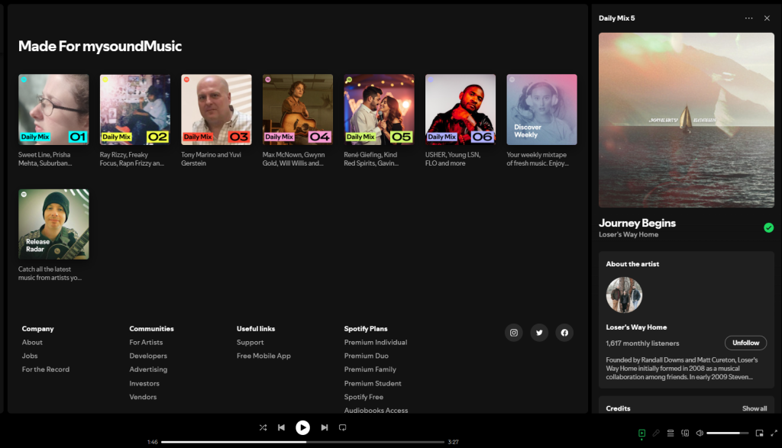Click 'USHER, Young LSN, FLO and more' text
The height and width of the screenshot is (448, 782).
[452, 159]
